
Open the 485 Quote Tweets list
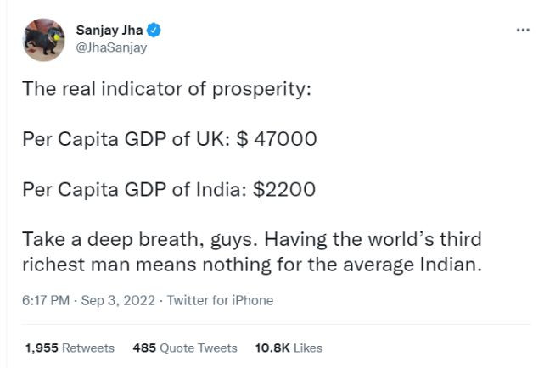pyautogui.click(x=185, y=348)
